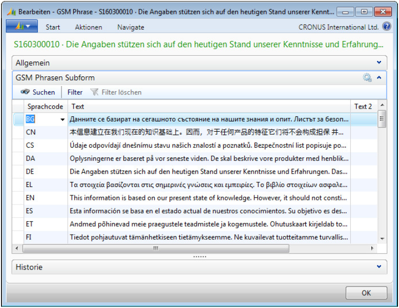Screen dimensions: 399x308
Task: Open the Aktionen ribbon tab
Action: (89, 27)
